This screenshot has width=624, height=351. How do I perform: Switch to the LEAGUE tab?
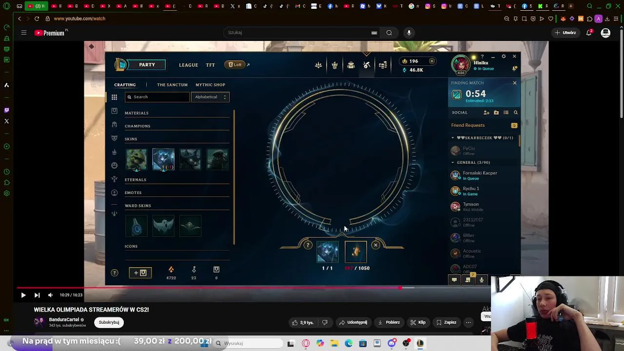pos(188,65)
